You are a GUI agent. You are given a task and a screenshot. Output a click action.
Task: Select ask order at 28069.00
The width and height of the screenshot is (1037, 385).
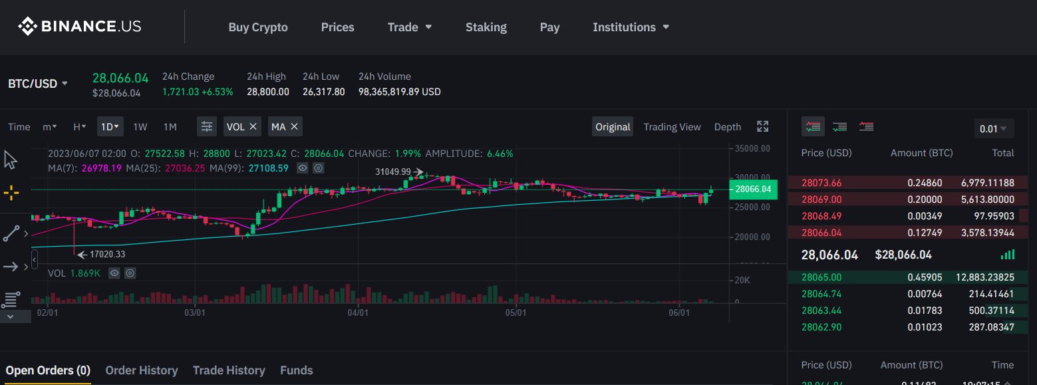tap(908, 199)
